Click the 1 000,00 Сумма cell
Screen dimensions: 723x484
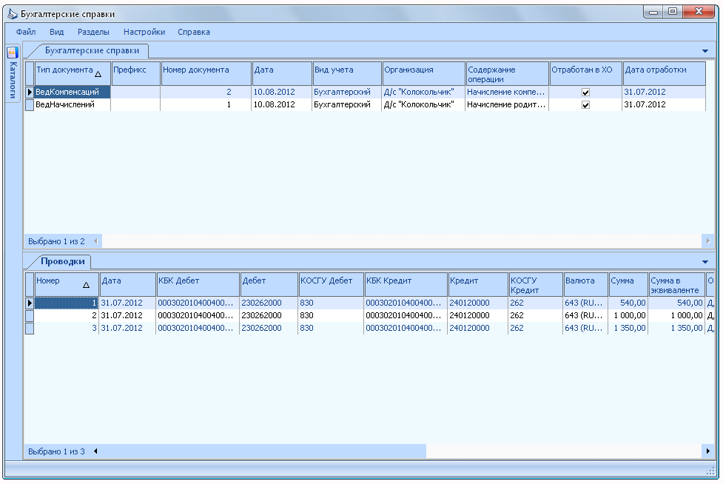pos(628,315)
